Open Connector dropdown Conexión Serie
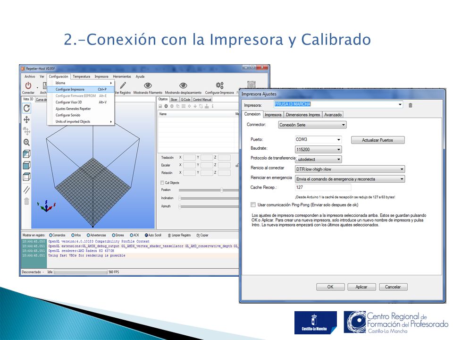The image size is (453, 340). (312, 125)
